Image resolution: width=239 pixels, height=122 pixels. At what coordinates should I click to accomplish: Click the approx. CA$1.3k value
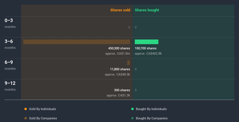click(x=118, y=95)
